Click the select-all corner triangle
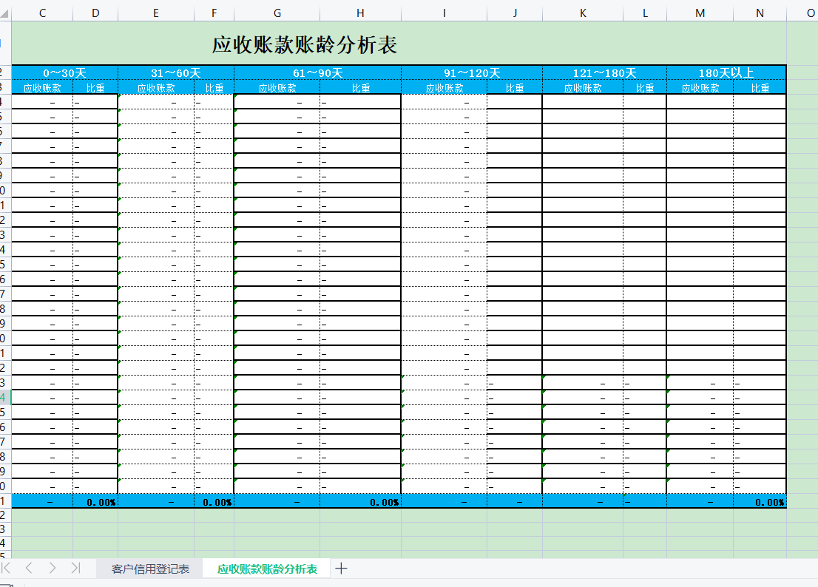Viewport: 818px width, 587px height. (x=5, y=13)
